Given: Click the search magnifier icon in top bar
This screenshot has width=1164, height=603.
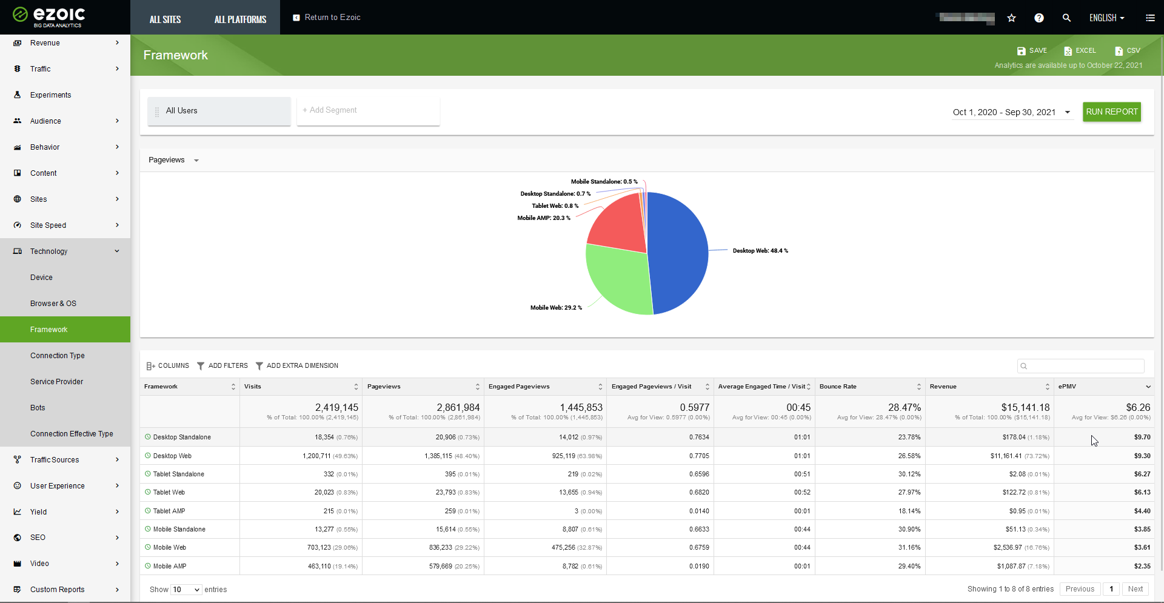Looking at the screenshot, I should point(1066,18).
